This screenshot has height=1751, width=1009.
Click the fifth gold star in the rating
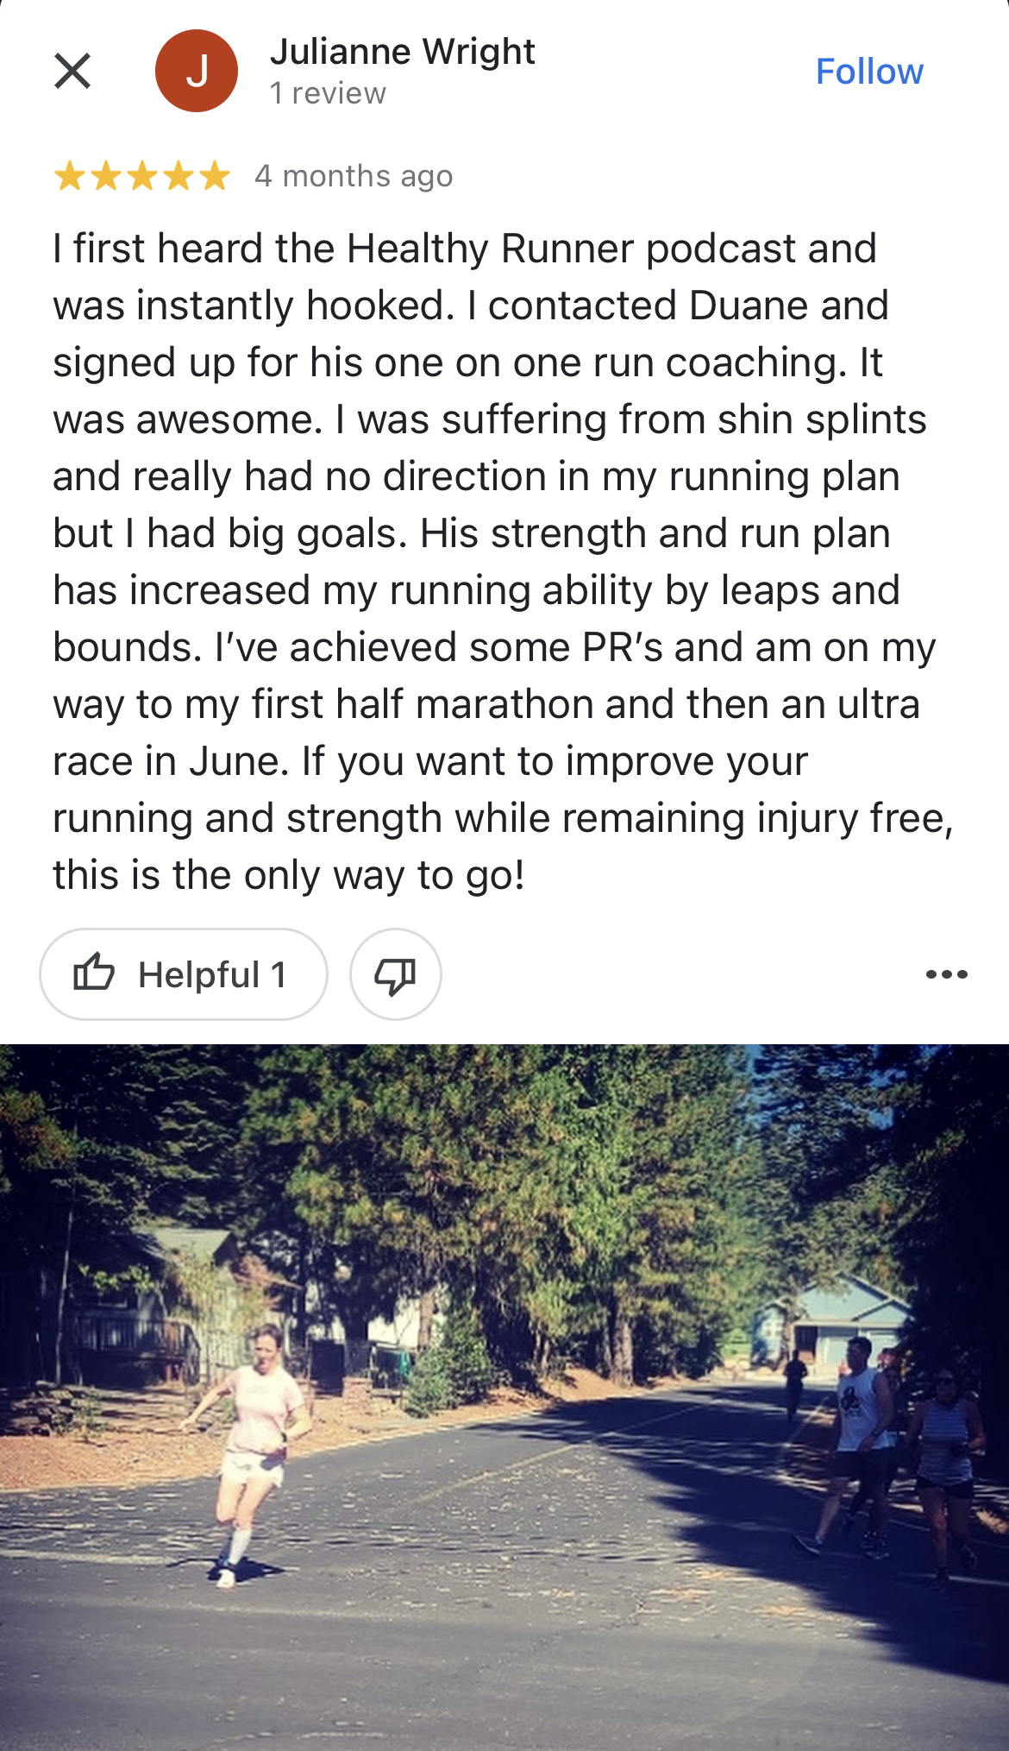(x=213, y=175)
